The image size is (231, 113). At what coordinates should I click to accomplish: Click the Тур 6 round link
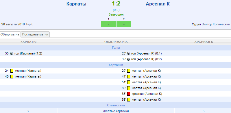pyautogui.click(x=29, y=24)
